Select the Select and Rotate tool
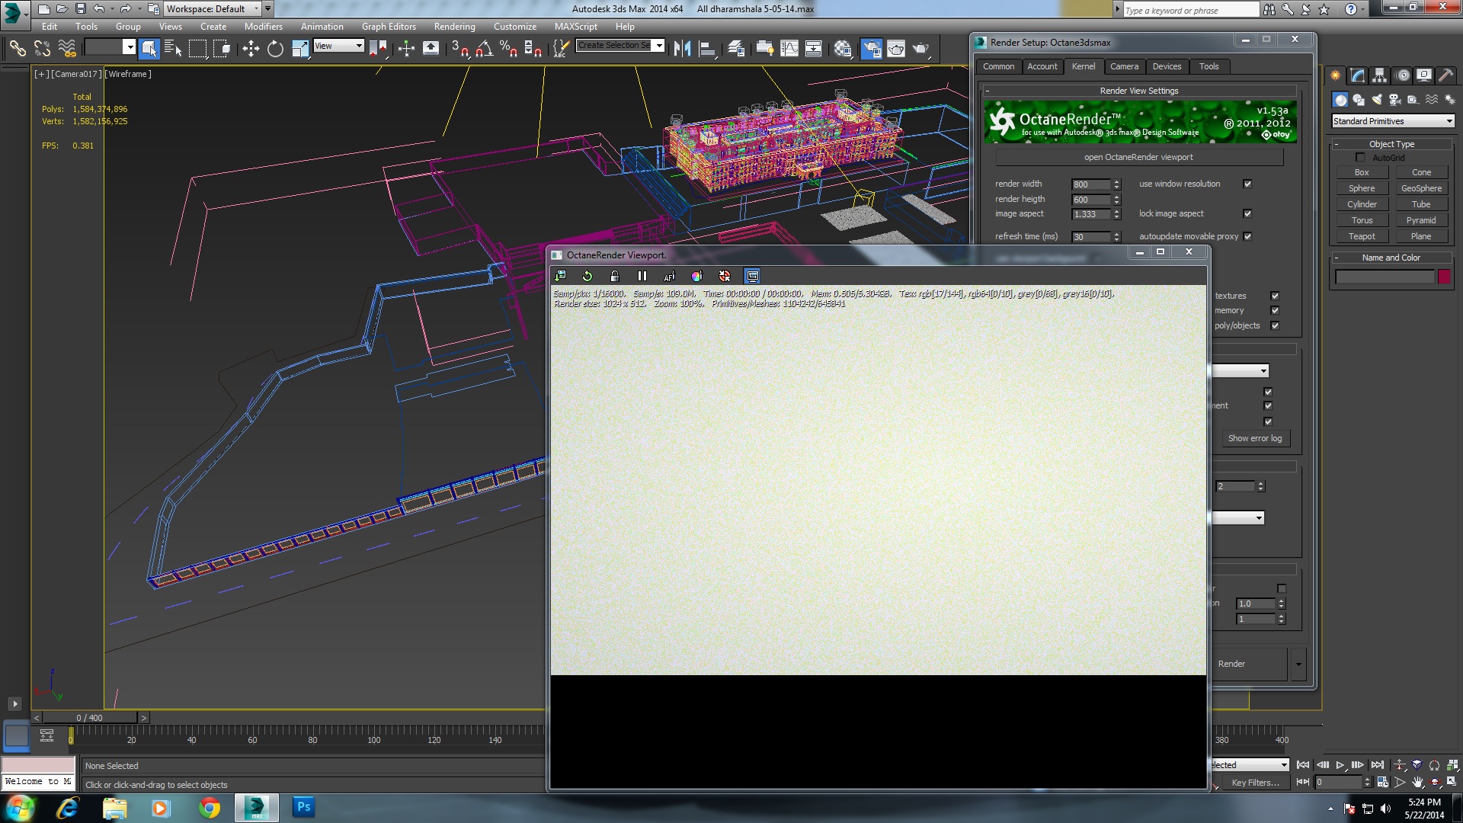Viewport: 1463px width, 823px height. [x=275, y=49]
